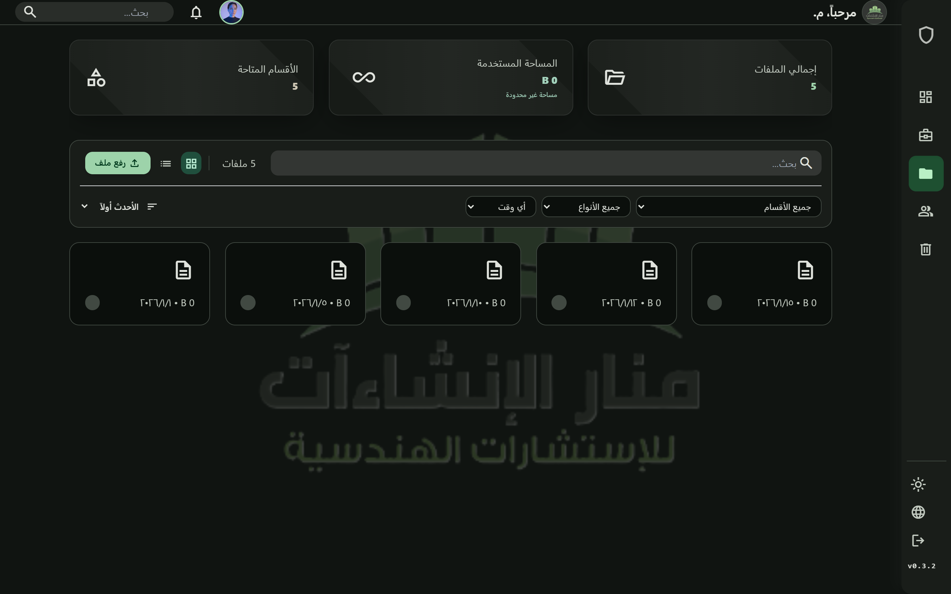Switch to list view
This screenshot has width=951, height=594.
pos(166,163)
